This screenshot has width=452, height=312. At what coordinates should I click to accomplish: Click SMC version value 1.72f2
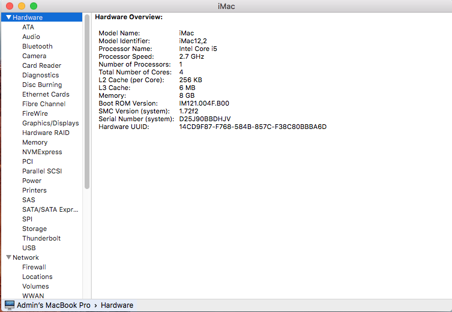pyautogui.click(x=188, y=111)
